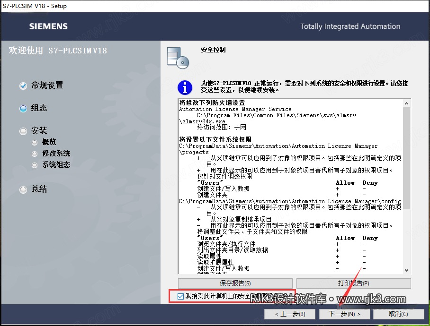Click the 列出文件夹目录/读取数据 row
The height and width of the screenshot is (326, 430).
(232, 250)
